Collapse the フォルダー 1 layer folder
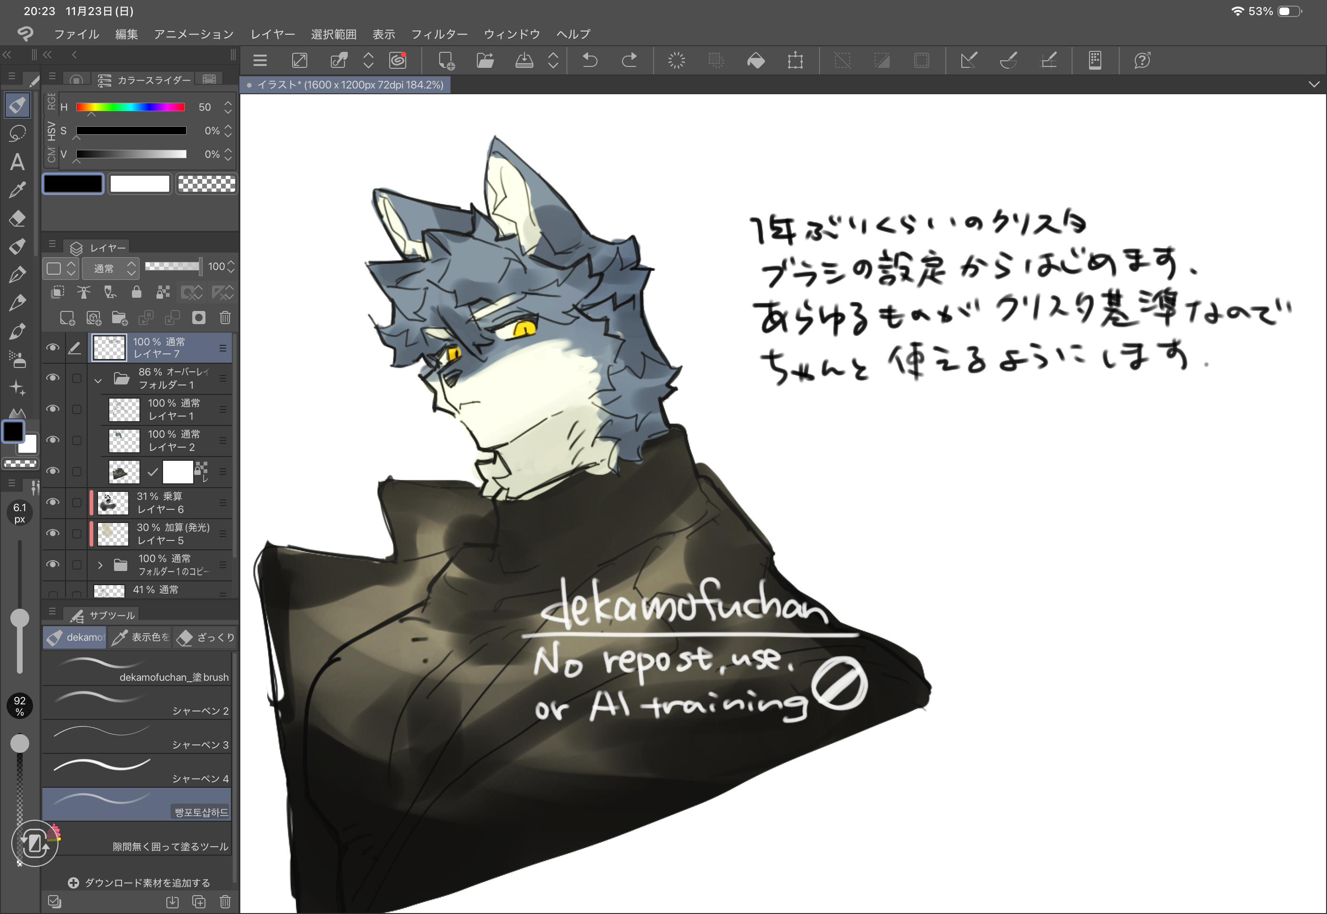The image size is (1327, 914). point(98,380)
